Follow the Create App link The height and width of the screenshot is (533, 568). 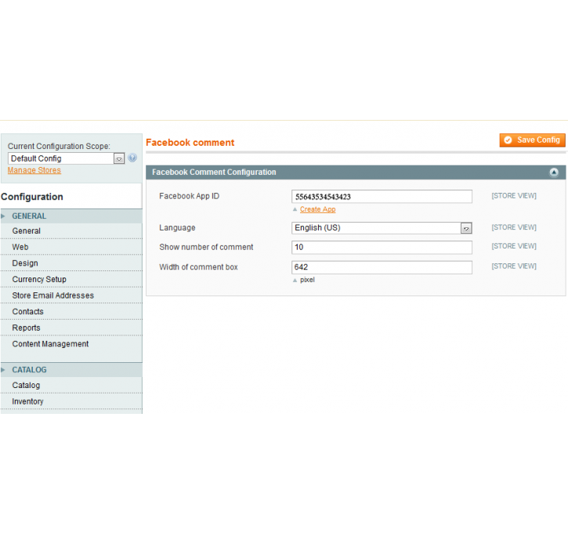click(x=318, y=209)
